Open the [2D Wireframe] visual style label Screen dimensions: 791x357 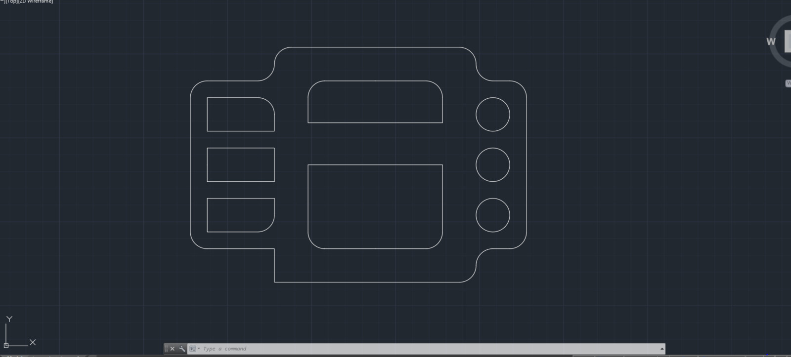(36, 1)
